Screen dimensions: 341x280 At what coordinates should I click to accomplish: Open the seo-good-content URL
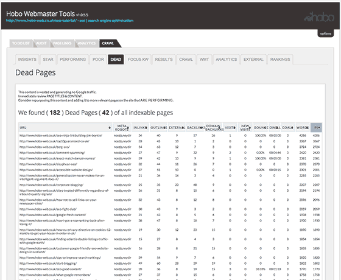click(x=51, y=269)
